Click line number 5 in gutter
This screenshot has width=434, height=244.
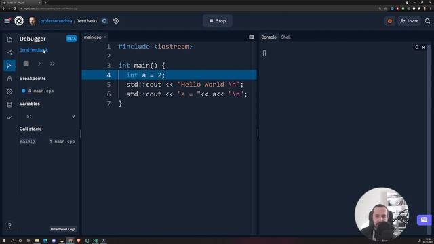click(108, 84)
